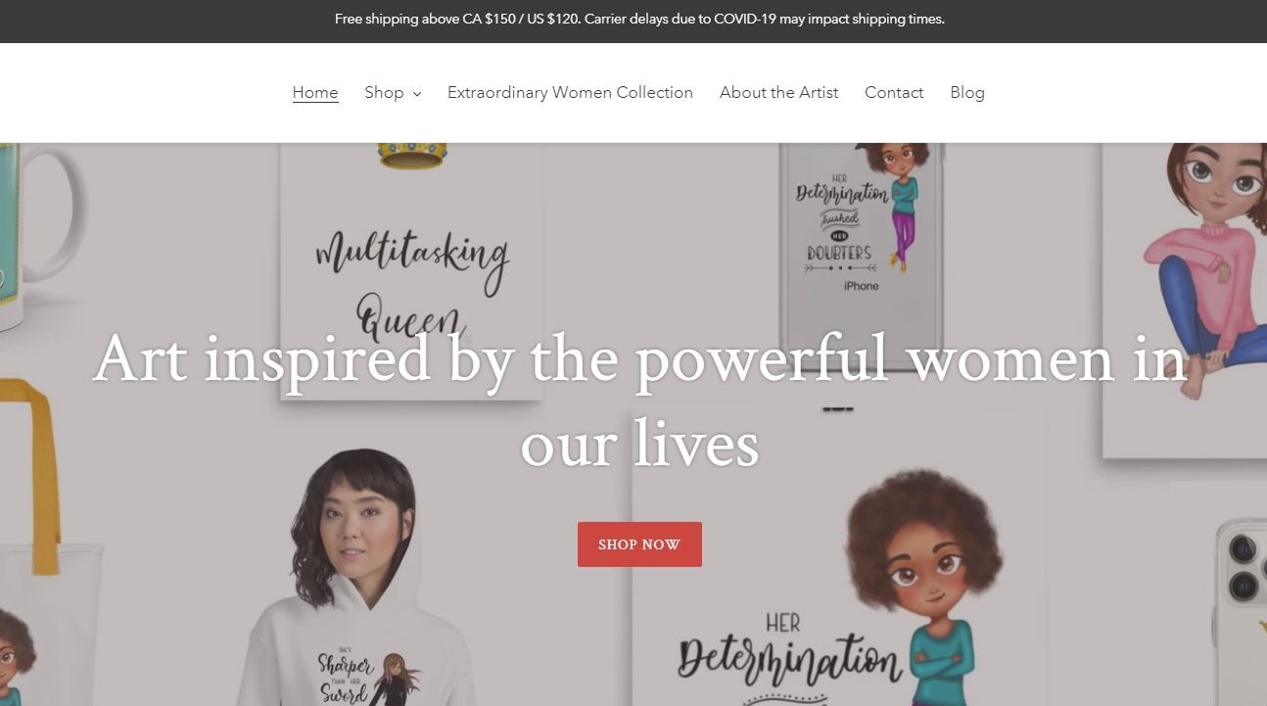Click the model wearing white hoodie
1267x706 pixels.
pyautogui.click(x=352, y=578)
